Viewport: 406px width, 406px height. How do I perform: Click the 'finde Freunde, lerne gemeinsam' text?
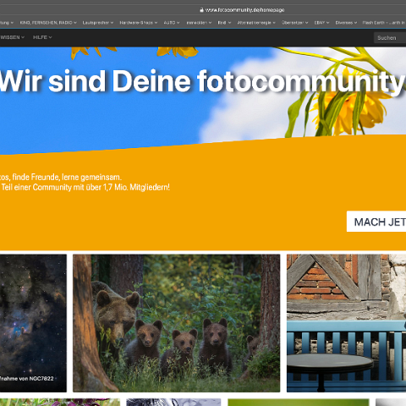[x=67, y=178]
